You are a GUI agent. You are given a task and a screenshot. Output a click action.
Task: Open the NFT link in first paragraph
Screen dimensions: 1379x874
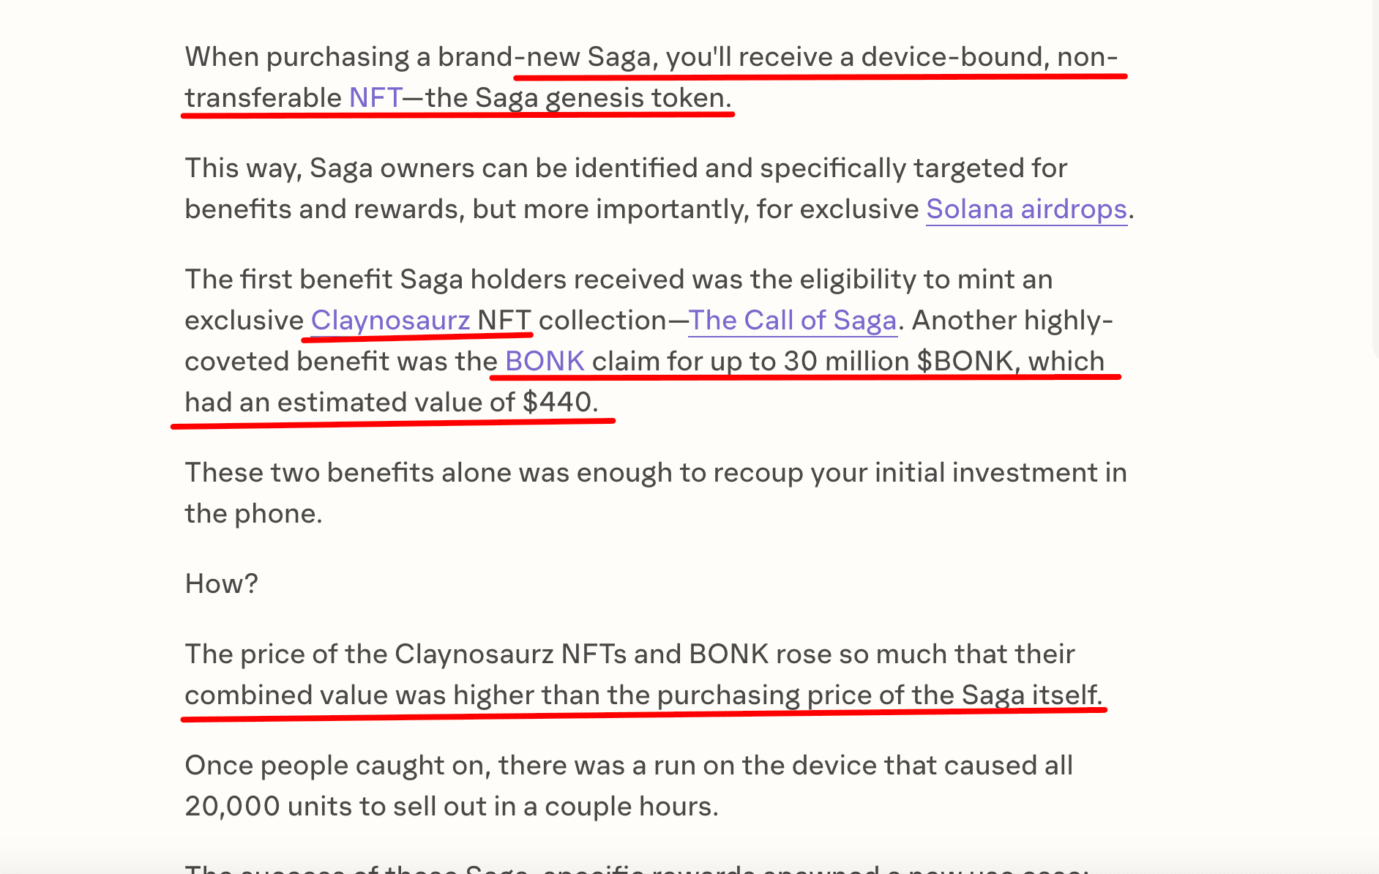[375, 97]
